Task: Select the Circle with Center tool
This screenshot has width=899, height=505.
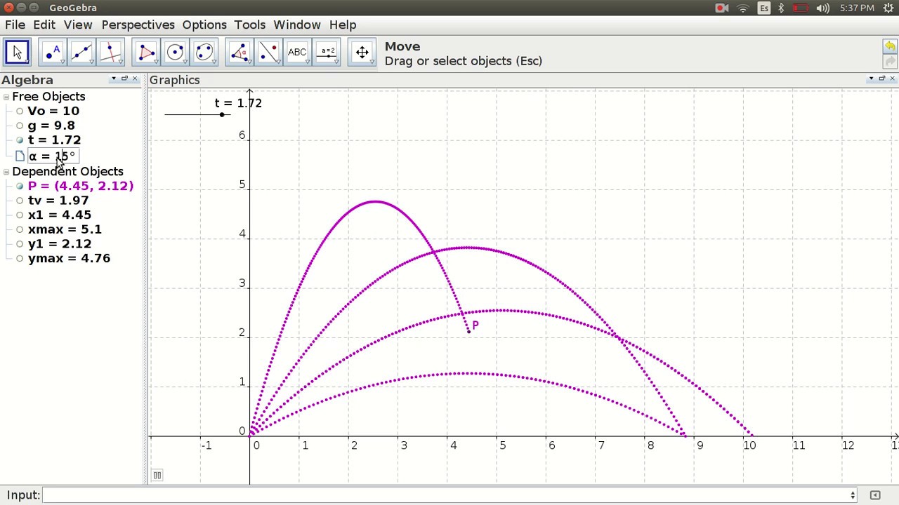Action: coord(176,53)
